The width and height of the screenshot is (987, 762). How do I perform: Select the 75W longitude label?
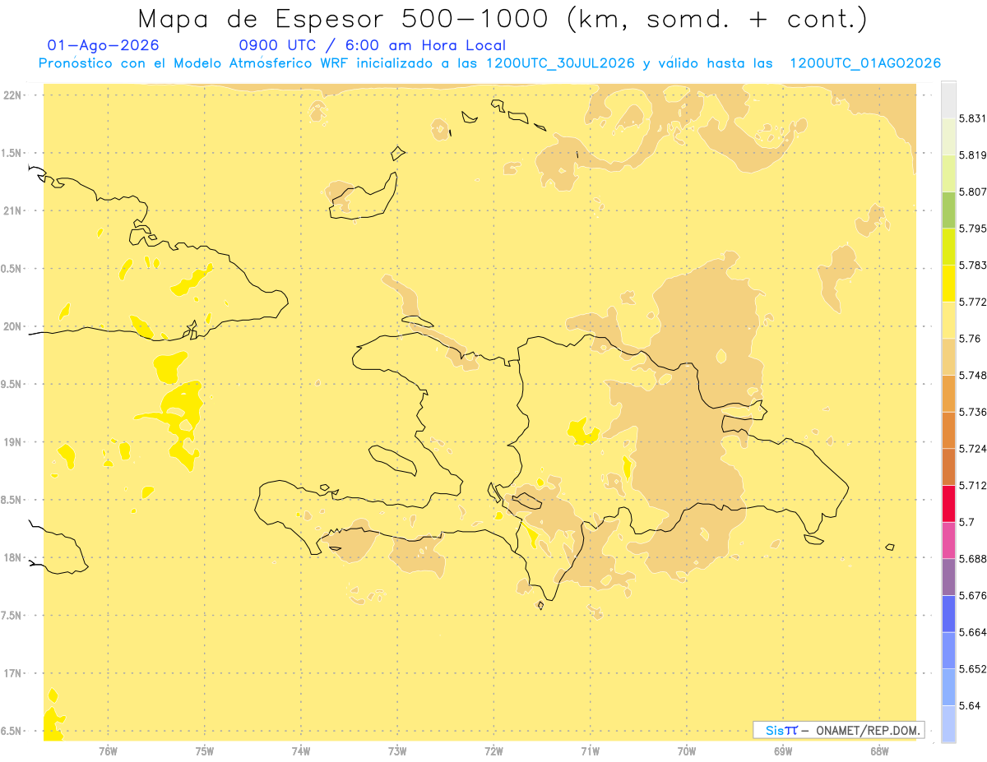tap(205, 750)
